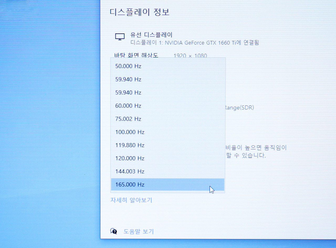Click the highlighted 165.000 Hz option
Viewport: 336px width, 248px height.
(x=130, y=184)
